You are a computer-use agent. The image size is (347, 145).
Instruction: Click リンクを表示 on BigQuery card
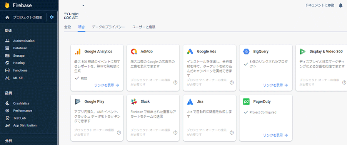(x=275, y=85)
